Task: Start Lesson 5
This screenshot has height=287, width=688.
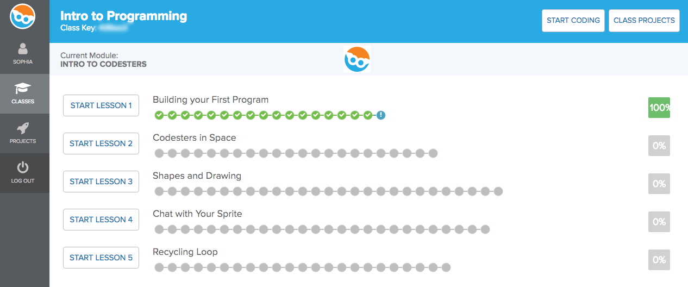Action: [101, 258]
